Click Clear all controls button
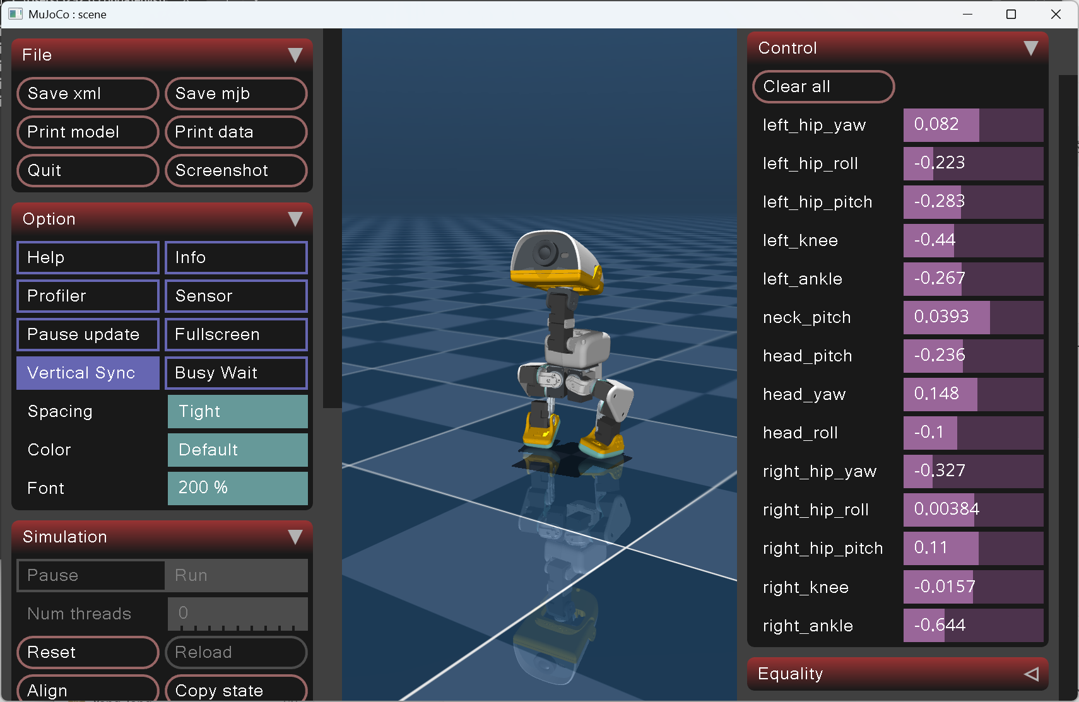This screenshot has width=1079, height=702. pyautogui.click(x=823, y=86)
